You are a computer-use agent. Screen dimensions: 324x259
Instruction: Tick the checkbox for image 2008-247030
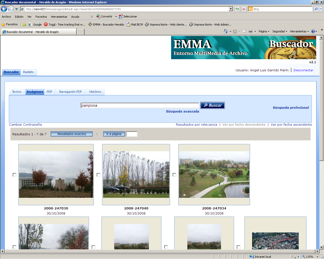pos(14,175)
